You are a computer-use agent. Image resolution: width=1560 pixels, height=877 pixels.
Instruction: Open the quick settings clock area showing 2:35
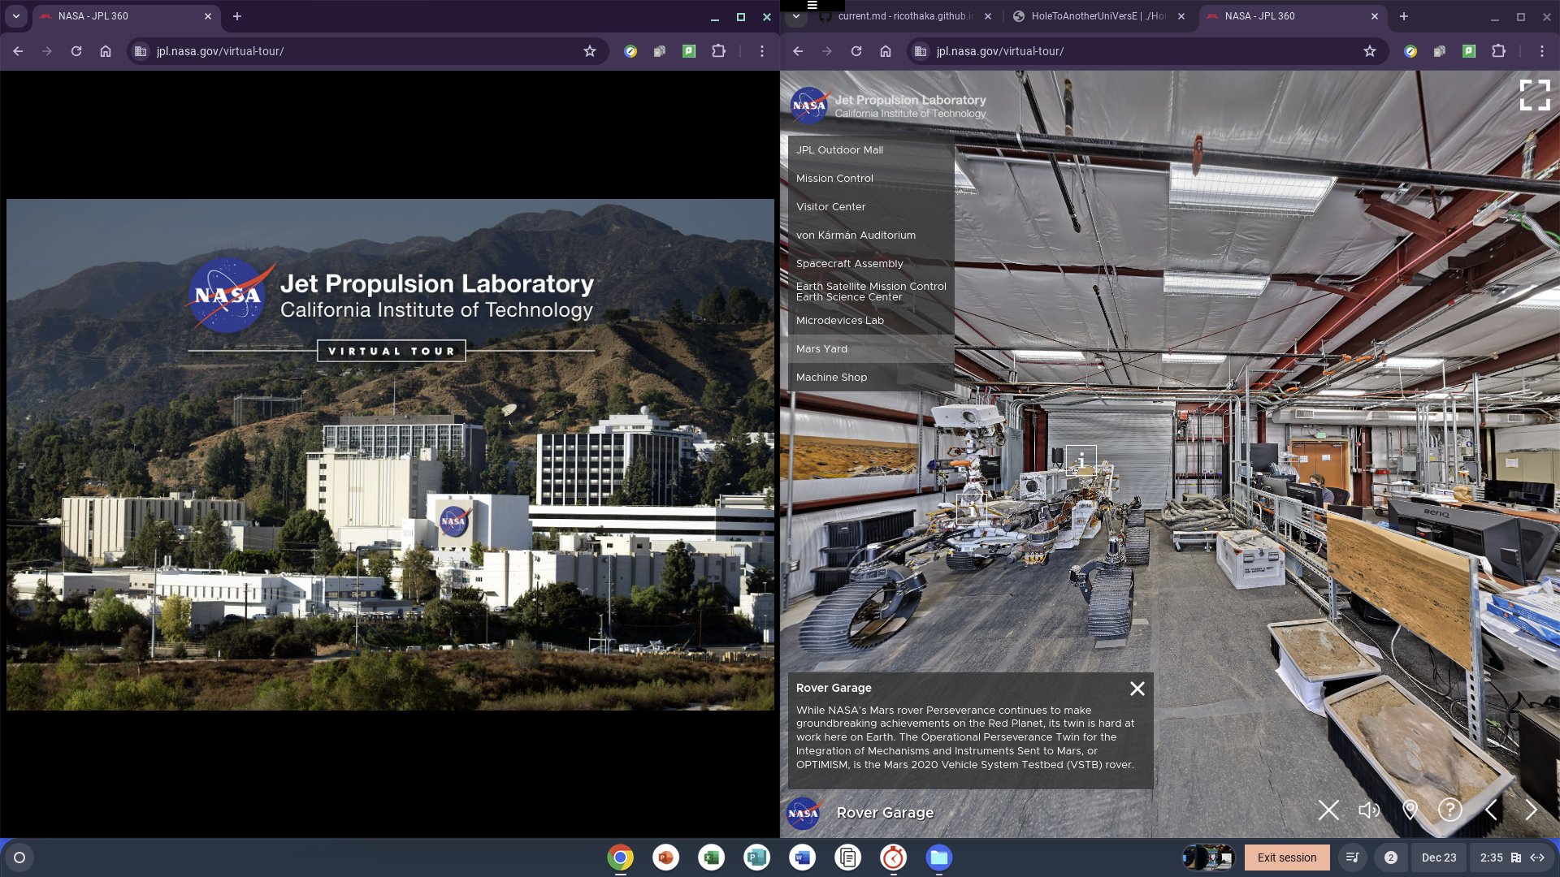coord(1512,858)
